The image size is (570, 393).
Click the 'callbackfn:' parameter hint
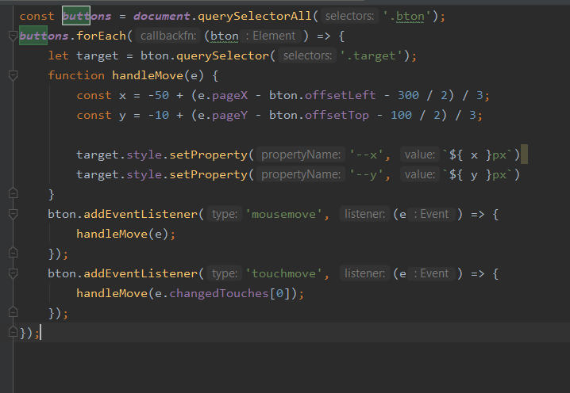click(x=168, y=36)
